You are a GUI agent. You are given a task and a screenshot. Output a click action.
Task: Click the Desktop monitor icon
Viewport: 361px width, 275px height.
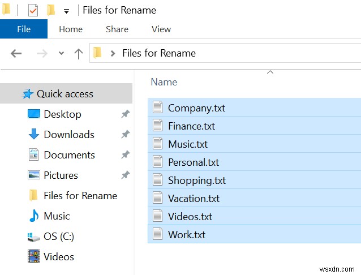pos(34,114)
